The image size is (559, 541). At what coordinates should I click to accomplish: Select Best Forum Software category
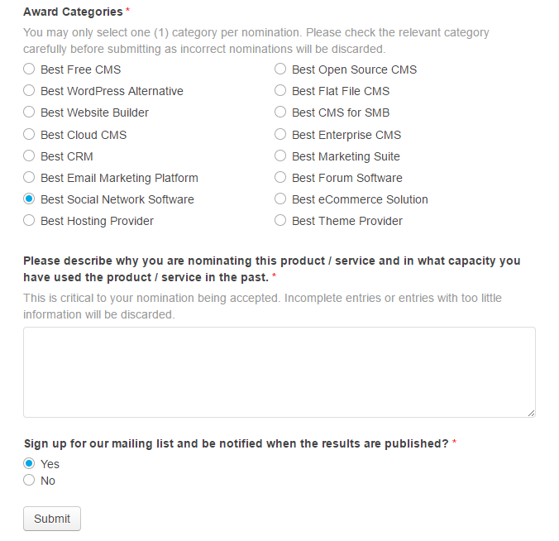[x=280, y=178]
